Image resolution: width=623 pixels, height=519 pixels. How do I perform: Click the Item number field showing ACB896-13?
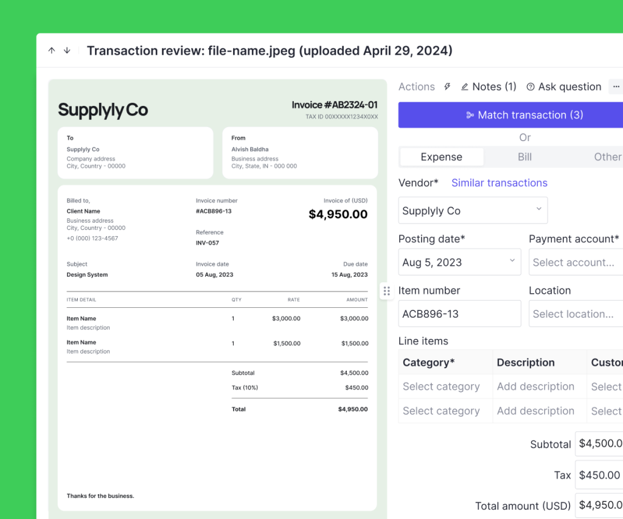[459, 313]
